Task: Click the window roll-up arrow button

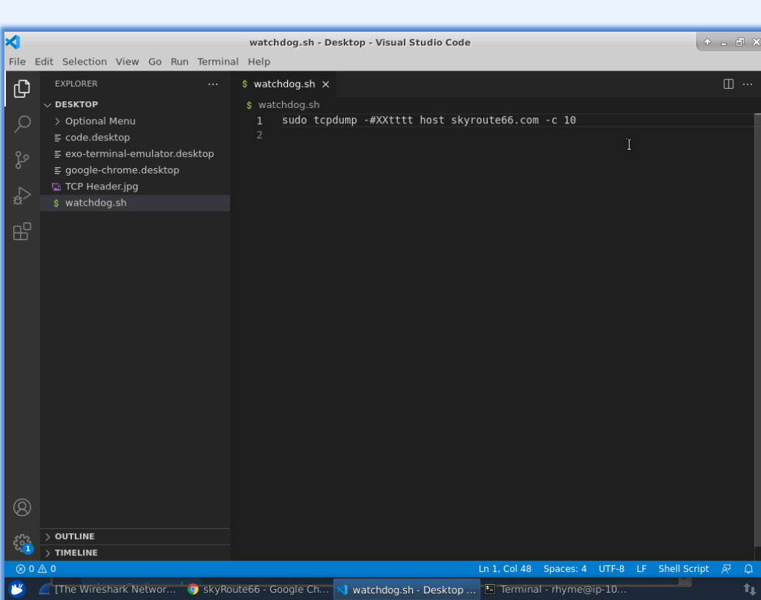Action: [707, 42]
